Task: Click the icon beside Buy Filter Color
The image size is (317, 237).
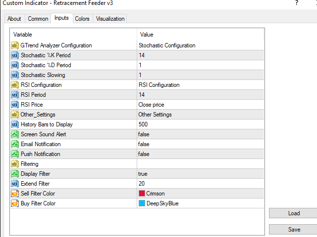Action: [14, 203]
